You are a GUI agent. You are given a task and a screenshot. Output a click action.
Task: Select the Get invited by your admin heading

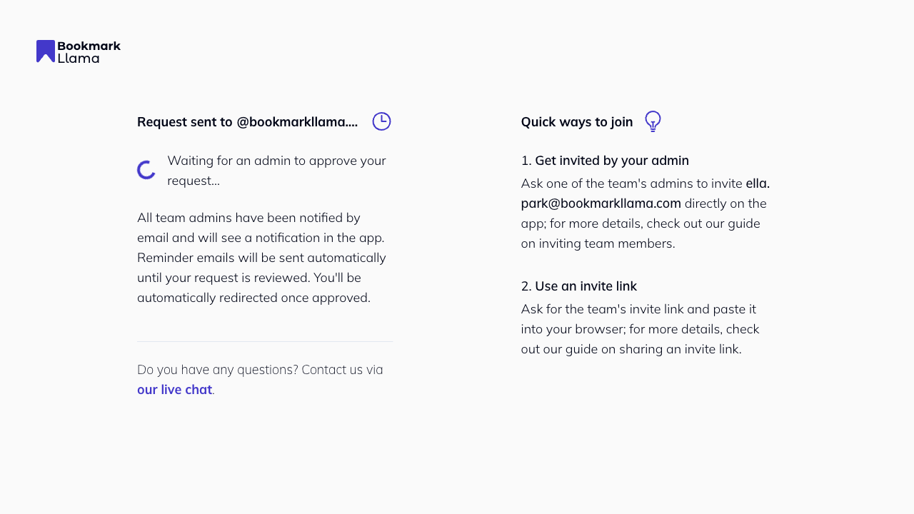(x=611, y=161)
